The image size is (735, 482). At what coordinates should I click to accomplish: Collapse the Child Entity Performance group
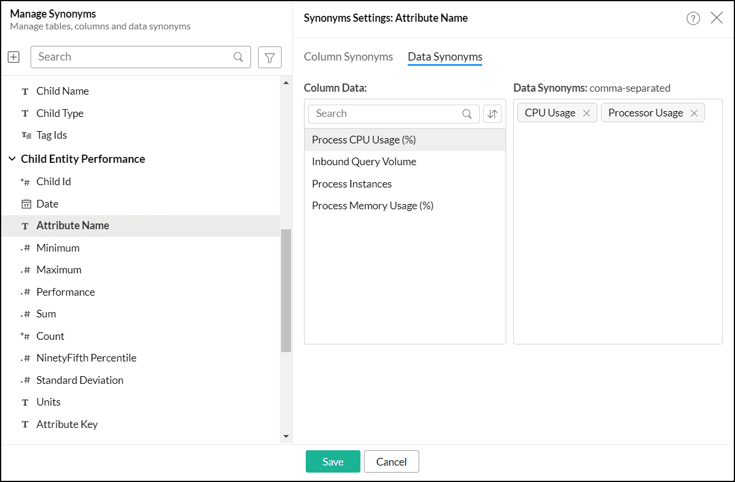(12, 159)
